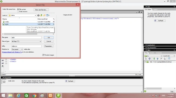The width and height of the screenshot is (176, 98).
Task: Follow the Change default Link Relative To link
Action: 12,52
